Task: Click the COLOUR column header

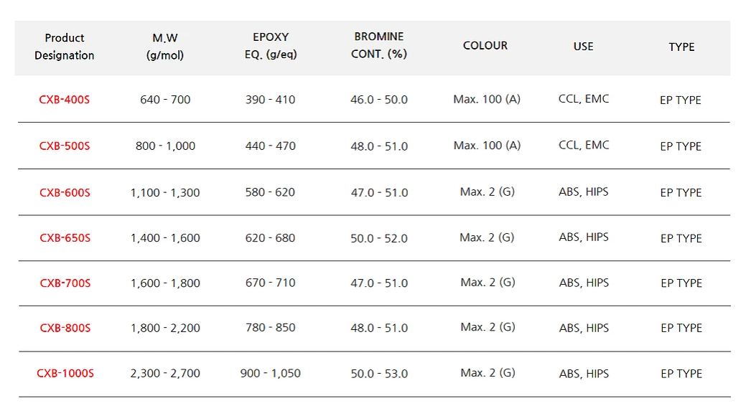Action: [485, 46]
